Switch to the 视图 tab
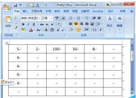 coord(75,11)
